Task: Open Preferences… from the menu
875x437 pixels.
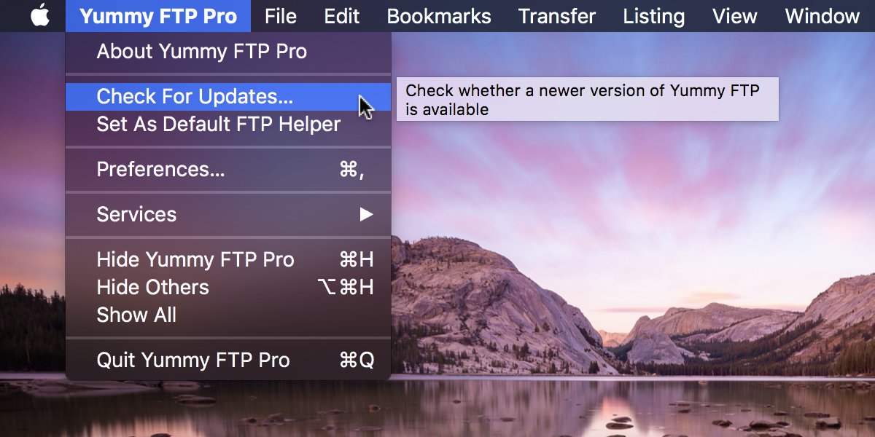Action: [228, 170]
